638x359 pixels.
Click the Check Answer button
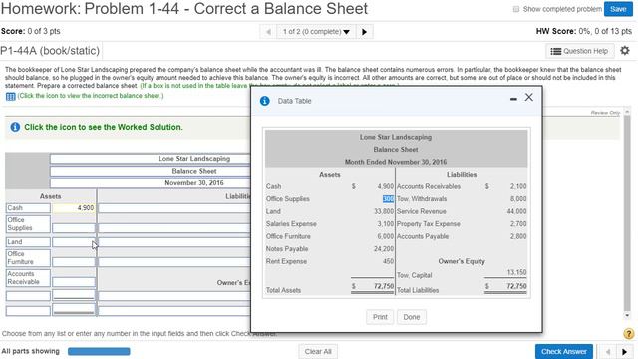[x=564, y=352]
